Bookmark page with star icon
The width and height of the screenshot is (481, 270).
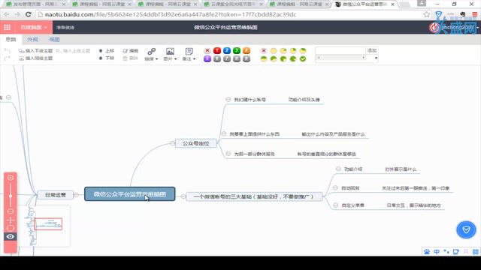click(x=426, y=14)
